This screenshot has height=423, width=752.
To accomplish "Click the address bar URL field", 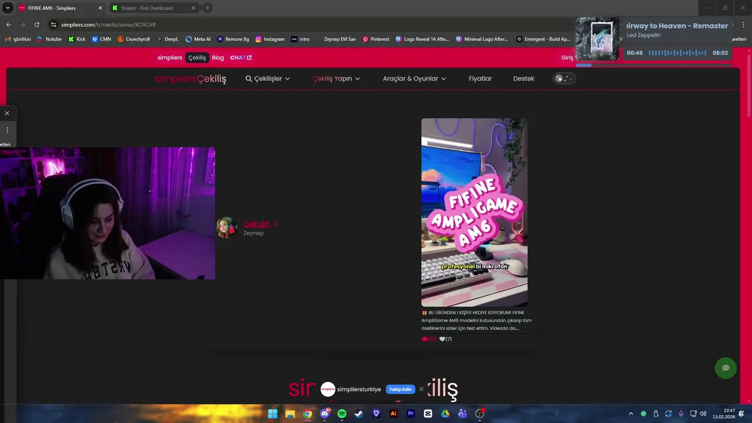I will point(311,25).
